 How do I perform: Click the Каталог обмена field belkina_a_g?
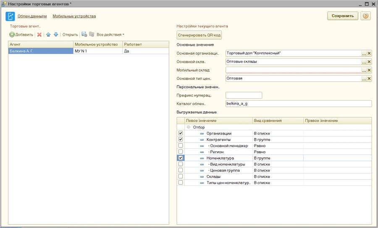(x=299, y=104)
